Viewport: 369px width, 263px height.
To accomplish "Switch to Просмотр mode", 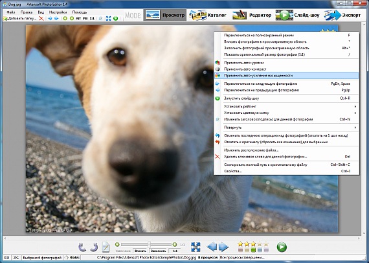I will pos(164,15).
